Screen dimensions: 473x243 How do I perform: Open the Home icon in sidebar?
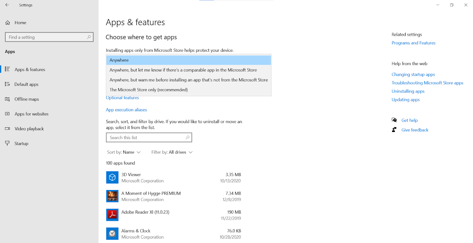click(x=8, y=22)
